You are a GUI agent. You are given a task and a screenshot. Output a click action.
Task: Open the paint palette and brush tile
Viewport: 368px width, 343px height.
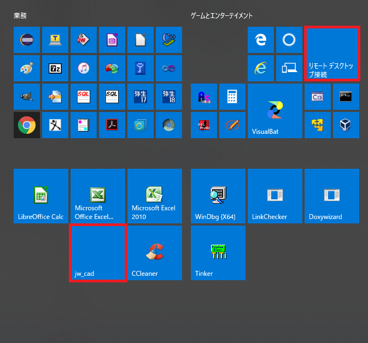point(27,68)
